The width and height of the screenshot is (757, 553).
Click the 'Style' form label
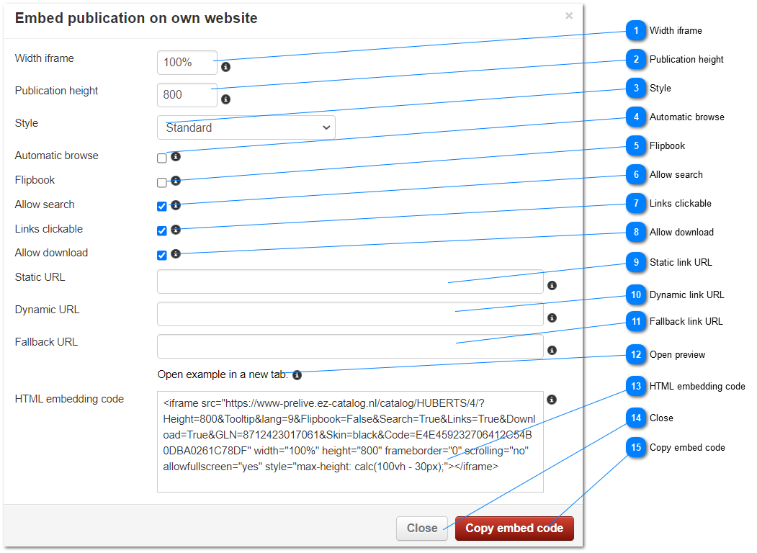coord(27,123)
